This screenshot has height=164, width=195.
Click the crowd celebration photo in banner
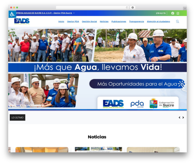point(51,45)
